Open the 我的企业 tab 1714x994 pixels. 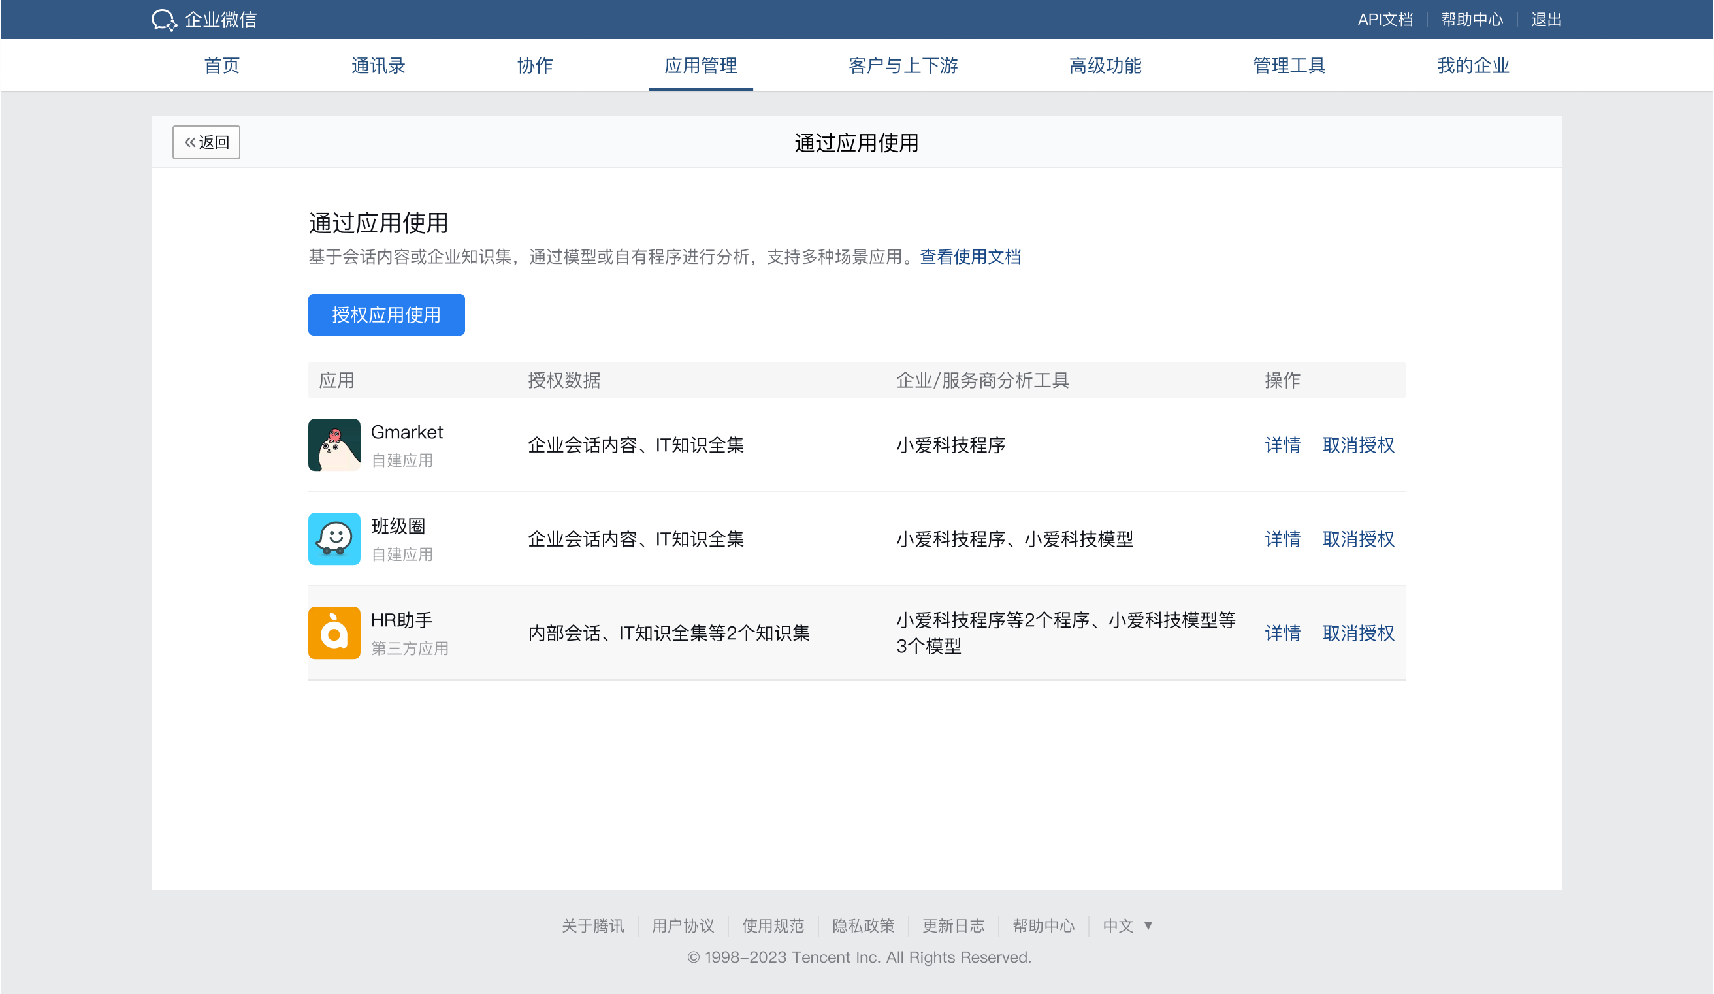click(1472, 65)
